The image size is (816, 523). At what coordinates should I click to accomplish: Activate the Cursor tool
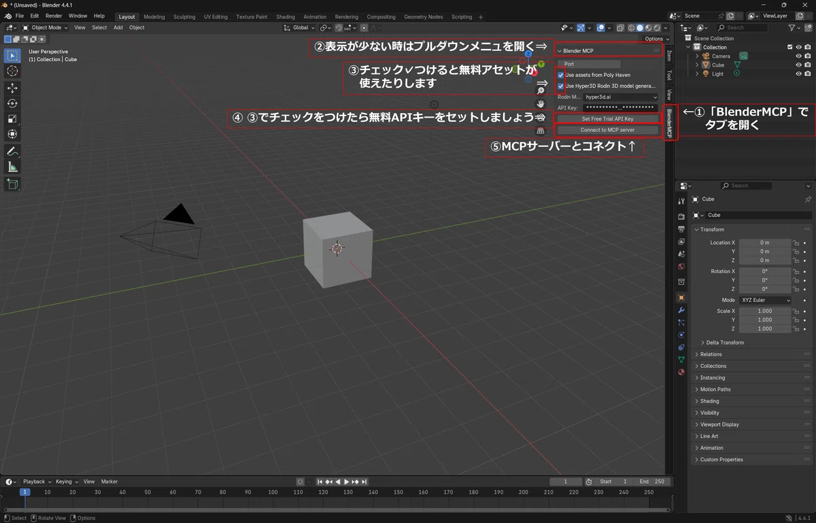coord(12,71)
